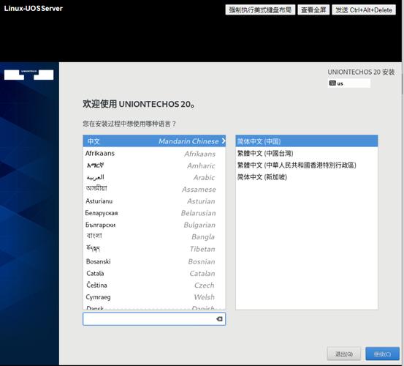Screen dimensions: 404x366
Task: Select 繁體中文 (中國台灣) locale
Action: 307,153
